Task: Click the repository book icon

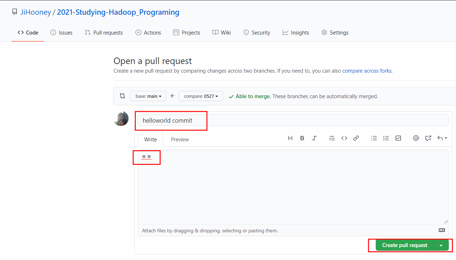Action: [x=14, y=12]
